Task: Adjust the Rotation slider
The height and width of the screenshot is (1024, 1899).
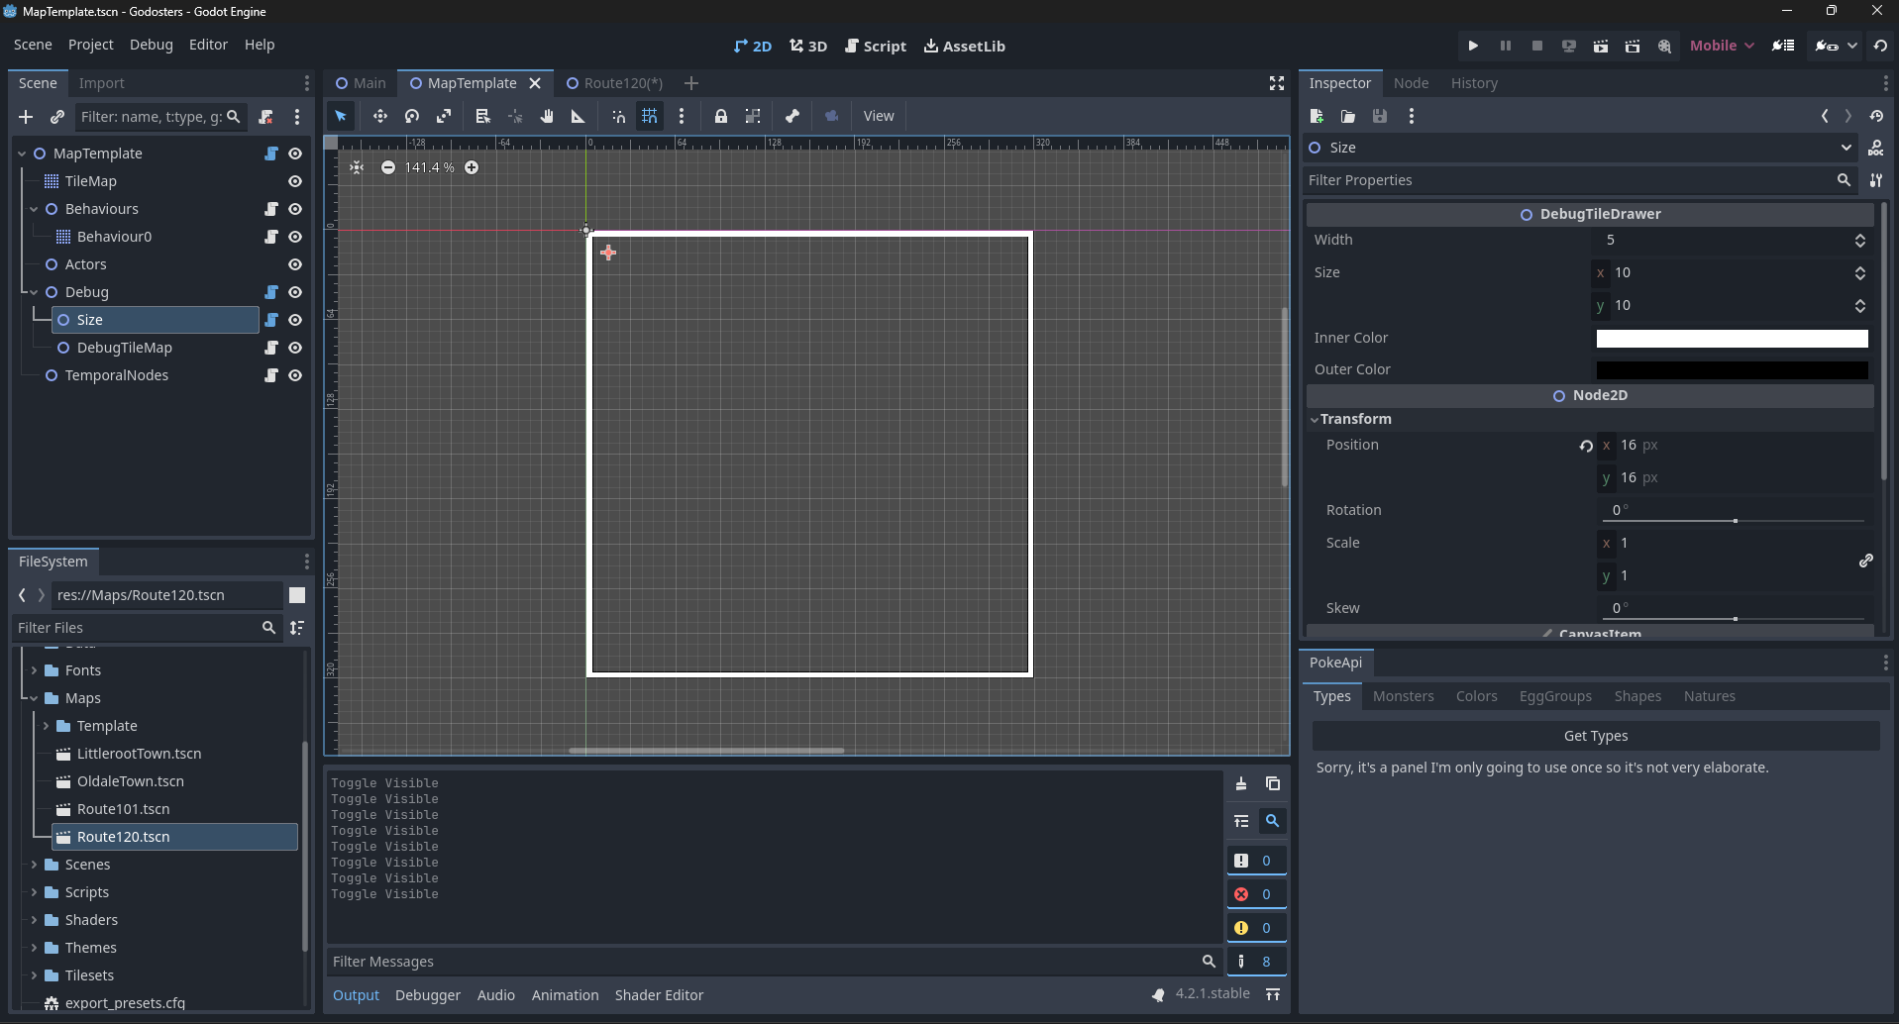Action: click(1734, 520)
